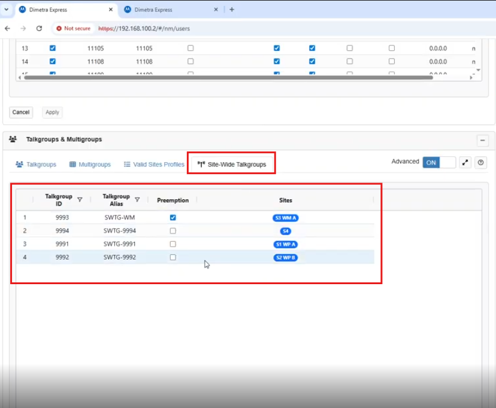This screenshot has height=408, width=496.
Task: Open the Multigroups tab
Action: tap(90, 164)
